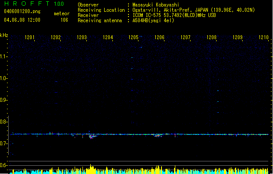Click time axis marker 1209
The height and width of the screenshot is (174, 273).
(238, 37)
